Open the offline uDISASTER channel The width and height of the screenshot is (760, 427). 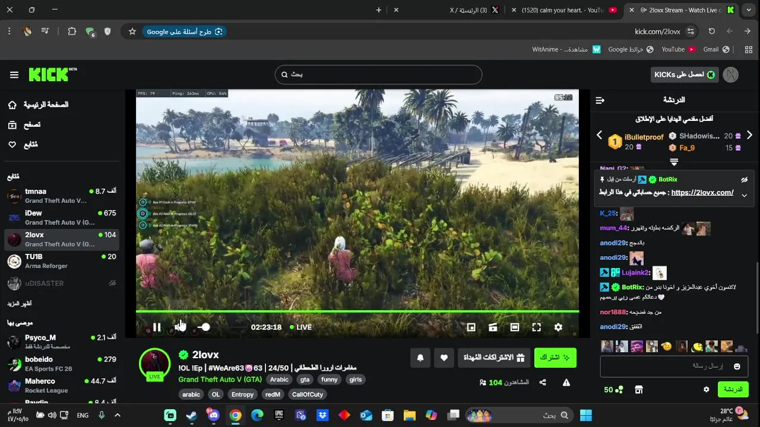click(x=62, y=283)
